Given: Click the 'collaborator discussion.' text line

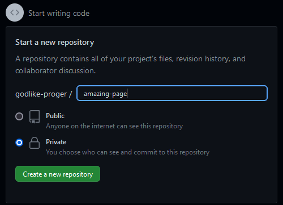Looking at the screenshot, I should pyautogui.click(x=55, y=71).
